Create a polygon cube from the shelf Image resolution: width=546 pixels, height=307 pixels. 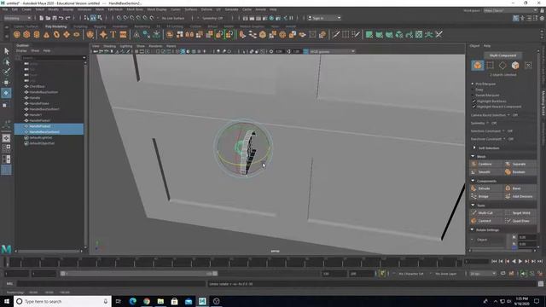click(26, 34)
